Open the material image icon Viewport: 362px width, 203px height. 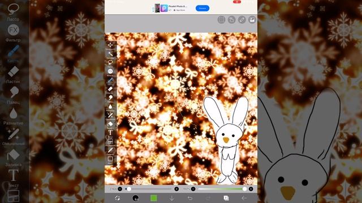pos(252,20)
